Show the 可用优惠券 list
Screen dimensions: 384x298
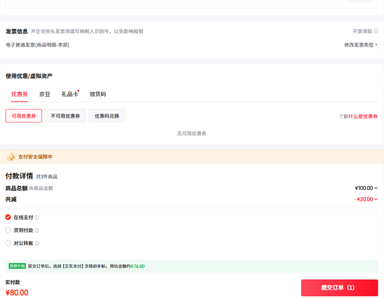(x=24, y=116)
